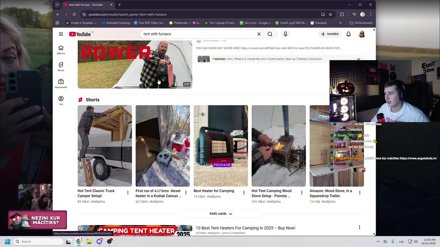The height and width of the screenshot is (247, 440).
Task: Open Sākums in the left sidebar
Action: click(x=61, y=50)
